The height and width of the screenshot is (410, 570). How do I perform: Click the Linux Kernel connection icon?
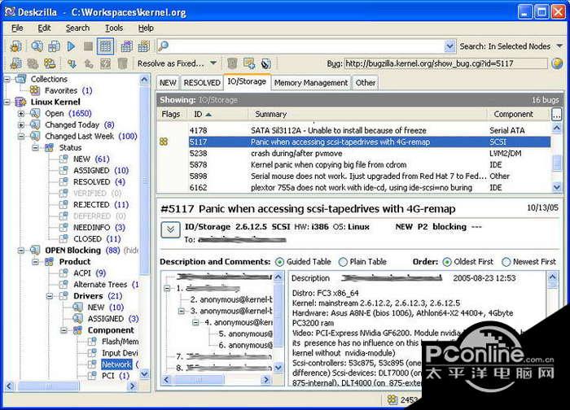point(20,102)
